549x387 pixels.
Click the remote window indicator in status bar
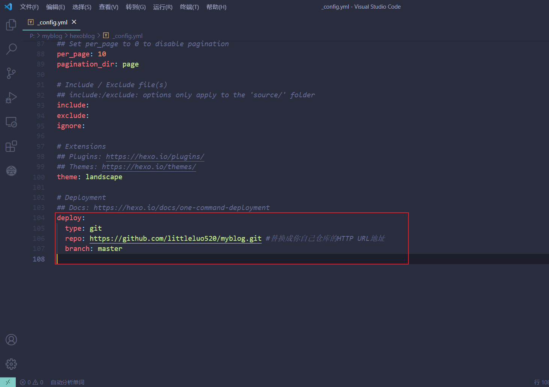point(8,382)
